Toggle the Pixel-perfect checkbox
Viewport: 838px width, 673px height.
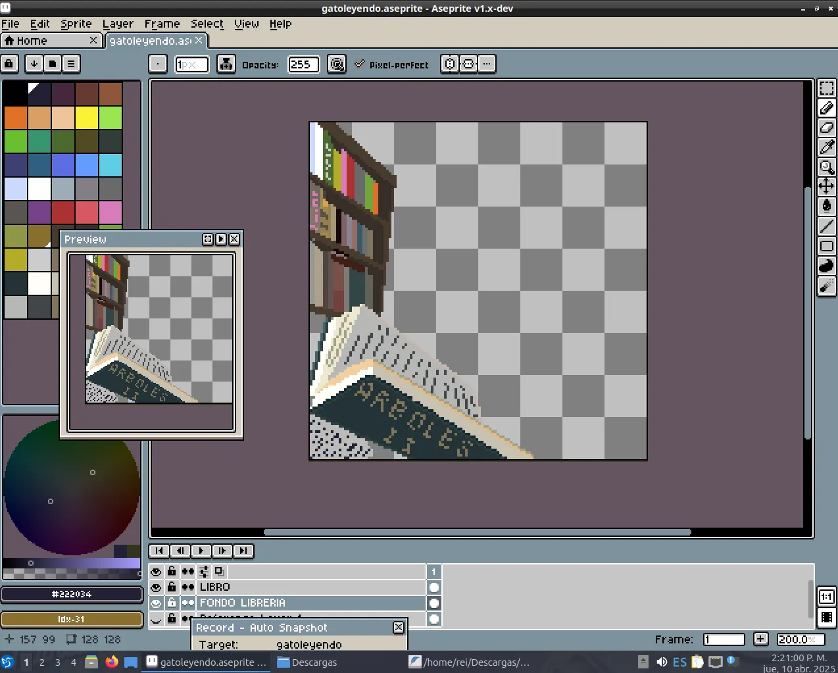(x=360, y=64)
